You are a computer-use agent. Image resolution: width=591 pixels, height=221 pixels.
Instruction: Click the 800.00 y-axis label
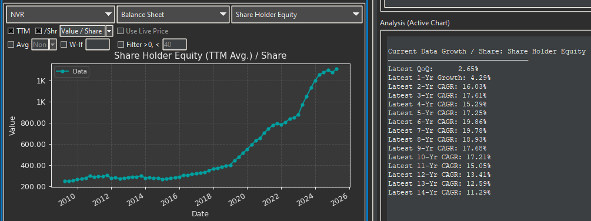coord(33,123)
